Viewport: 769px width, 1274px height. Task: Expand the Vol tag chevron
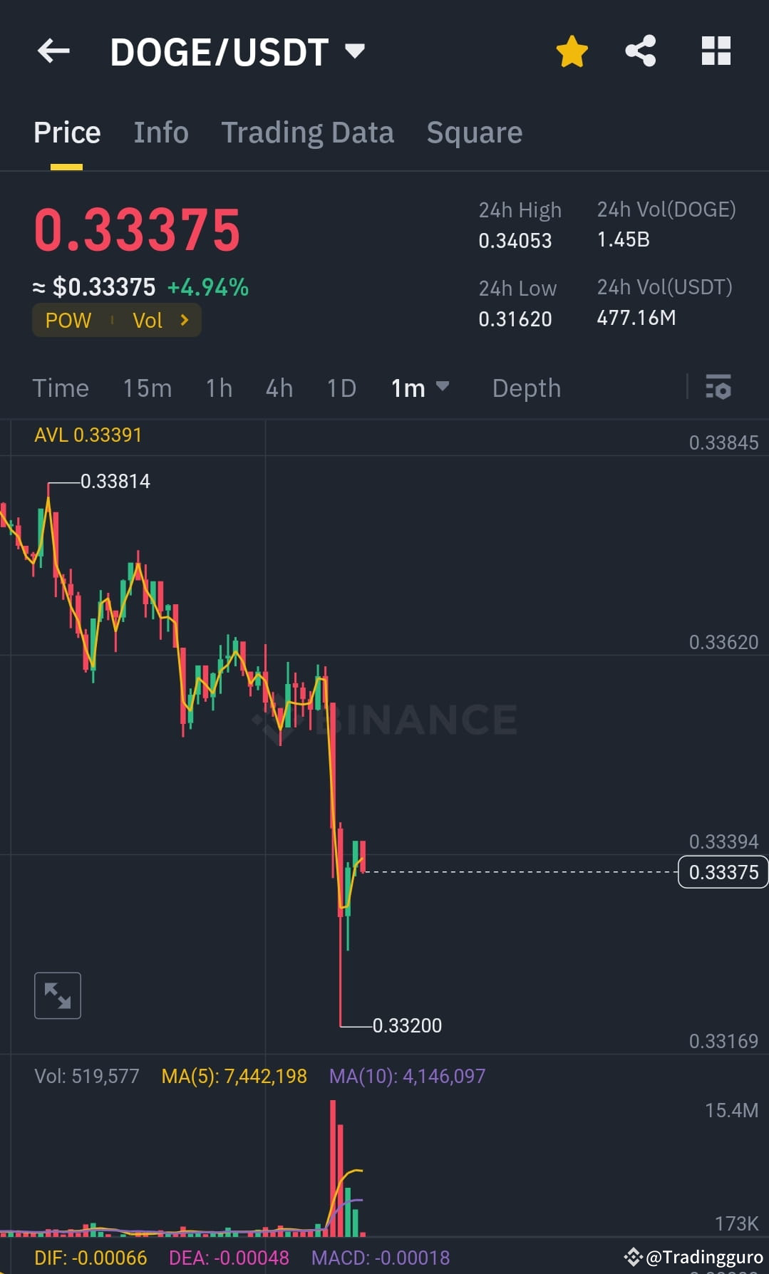click(185, 320)
